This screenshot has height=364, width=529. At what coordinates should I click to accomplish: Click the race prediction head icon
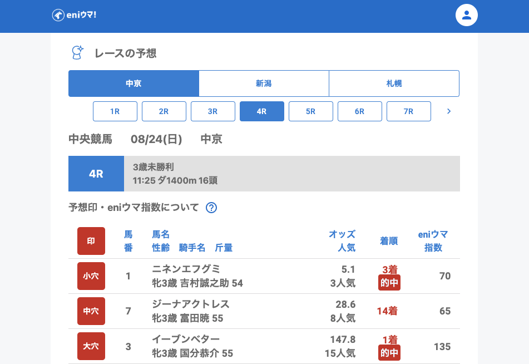(77, 53)
